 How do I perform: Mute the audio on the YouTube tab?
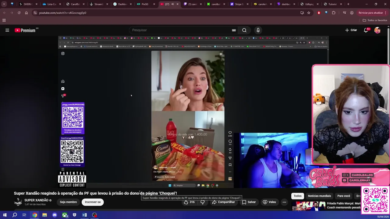(x=172, y=4)
